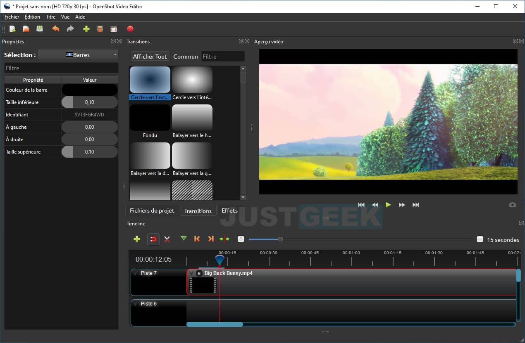Click the Taille supérieure value slider
Viewport: 525px width, 343px height.
pos(90,152)
